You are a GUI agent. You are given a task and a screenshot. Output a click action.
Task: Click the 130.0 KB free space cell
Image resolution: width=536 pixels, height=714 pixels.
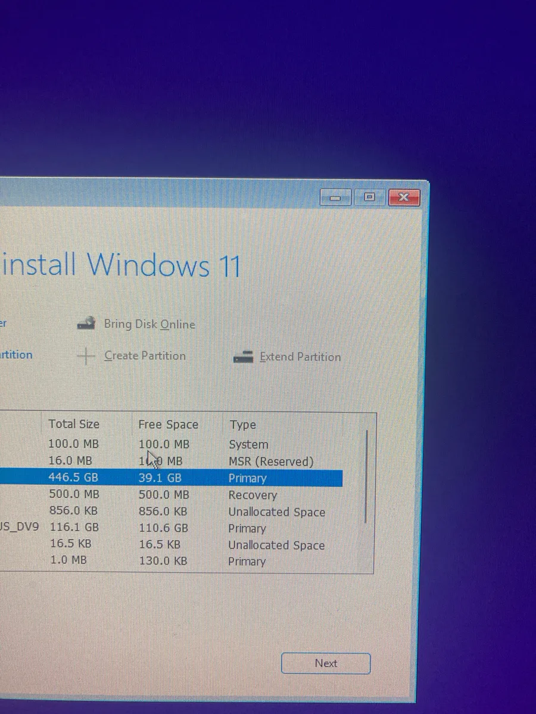(163, 560)
